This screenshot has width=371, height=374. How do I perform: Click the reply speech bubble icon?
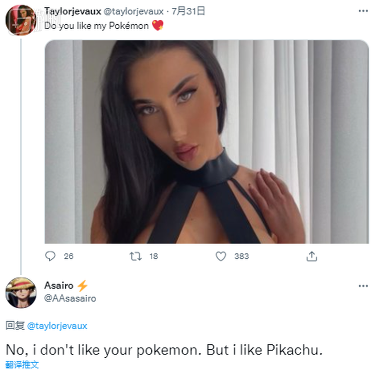tap(50, 256)
